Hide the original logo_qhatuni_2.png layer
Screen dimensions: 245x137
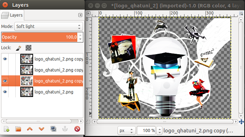coord(5,92)
